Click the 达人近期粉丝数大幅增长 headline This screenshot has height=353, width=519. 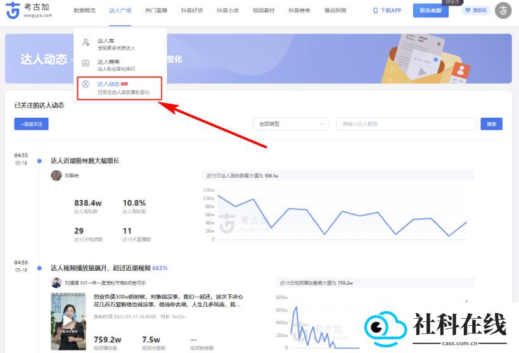(85, 161)
